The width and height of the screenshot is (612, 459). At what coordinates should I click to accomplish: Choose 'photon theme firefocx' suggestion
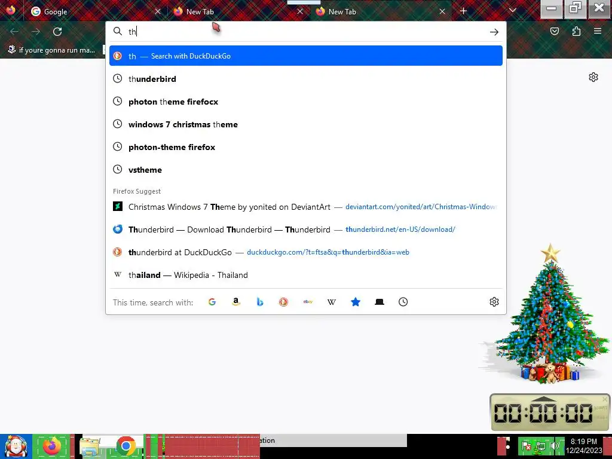305,102
